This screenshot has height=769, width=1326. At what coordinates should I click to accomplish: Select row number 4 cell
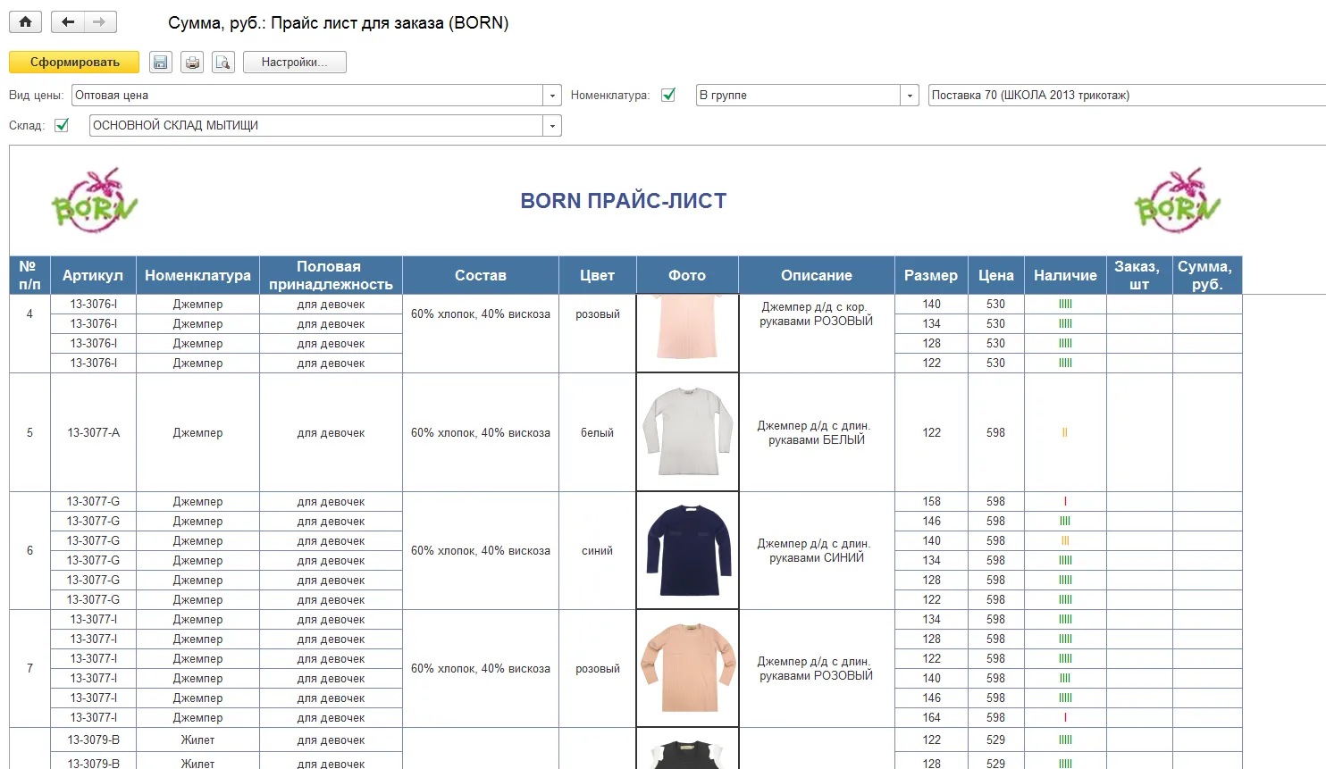click(29, 333)
